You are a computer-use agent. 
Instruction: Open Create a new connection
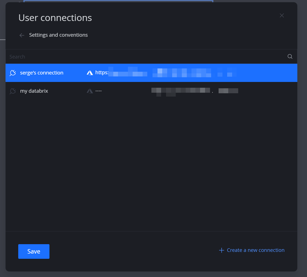pyautogui.click(x=255, y=250)
